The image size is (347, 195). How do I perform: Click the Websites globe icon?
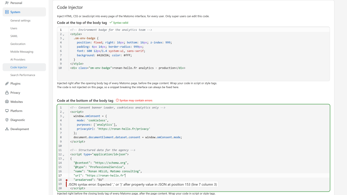point(7,102)
